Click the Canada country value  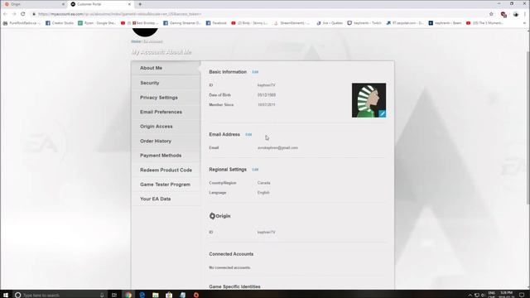coord(263,183)
